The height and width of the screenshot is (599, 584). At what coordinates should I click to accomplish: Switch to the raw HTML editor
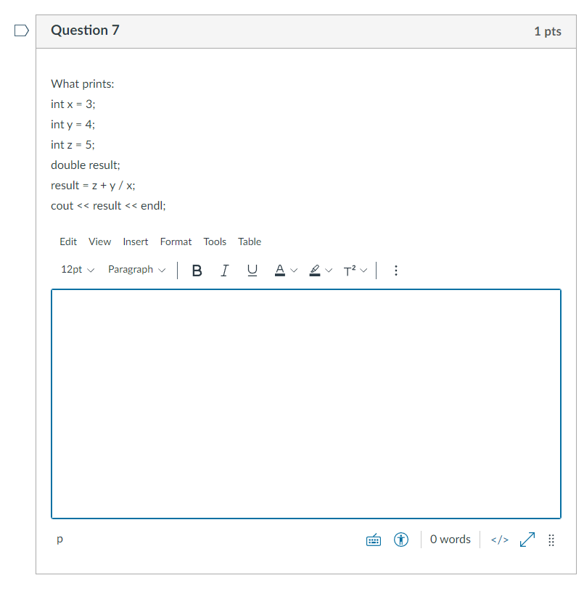pyautogui.click(x=498, y=540)
